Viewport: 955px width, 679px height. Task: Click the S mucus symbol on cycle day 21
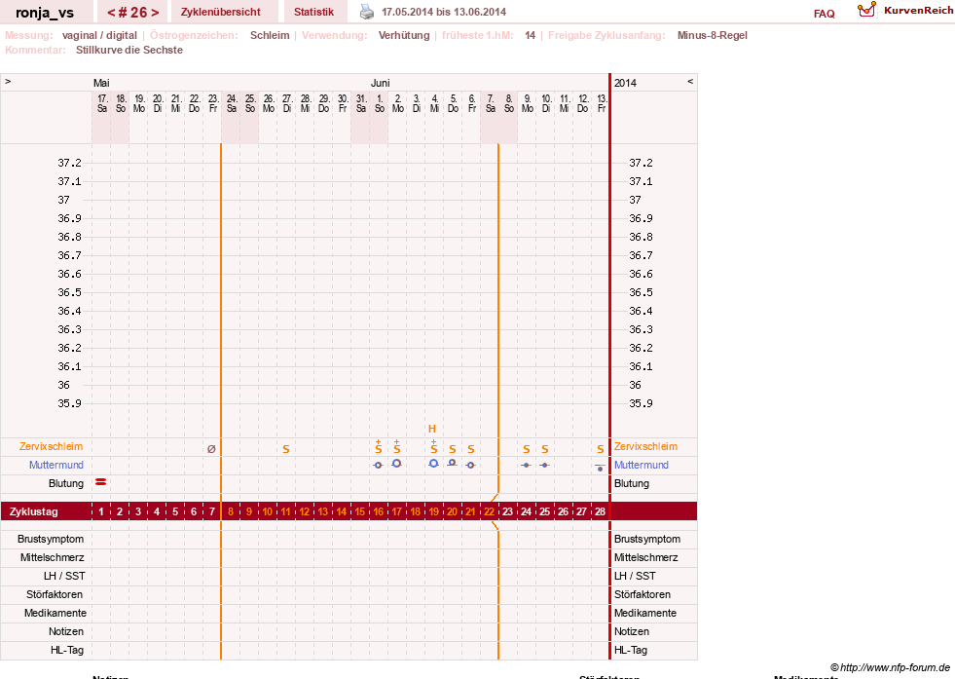(x=471, y=449)
